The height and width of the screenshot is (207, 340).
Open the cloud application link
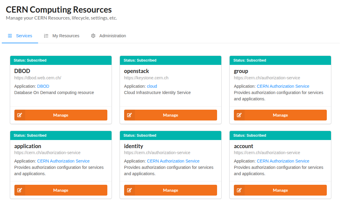(x=152, y=86)
